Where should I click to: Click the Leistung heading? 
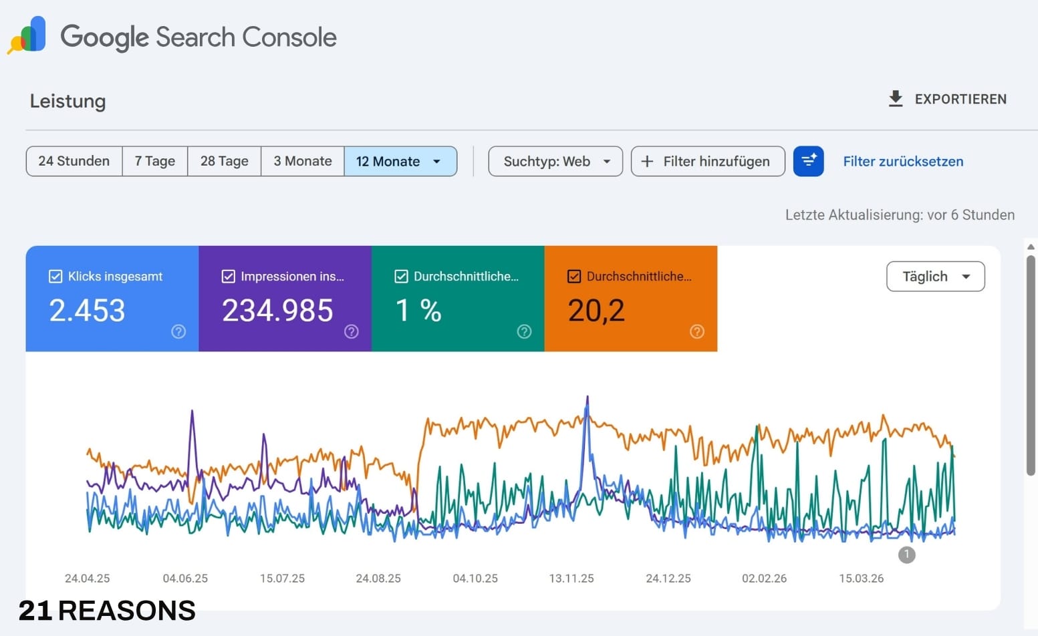click(x=68, y=101)
